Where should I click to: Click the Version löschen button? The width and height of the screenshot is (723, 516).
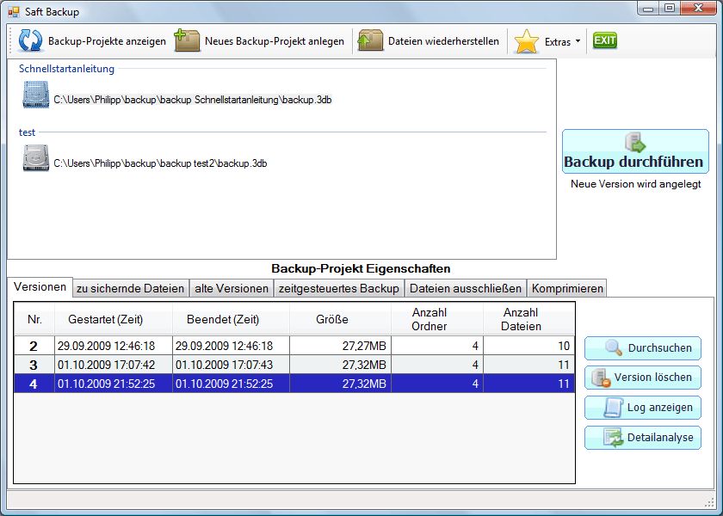pos(642,378)
